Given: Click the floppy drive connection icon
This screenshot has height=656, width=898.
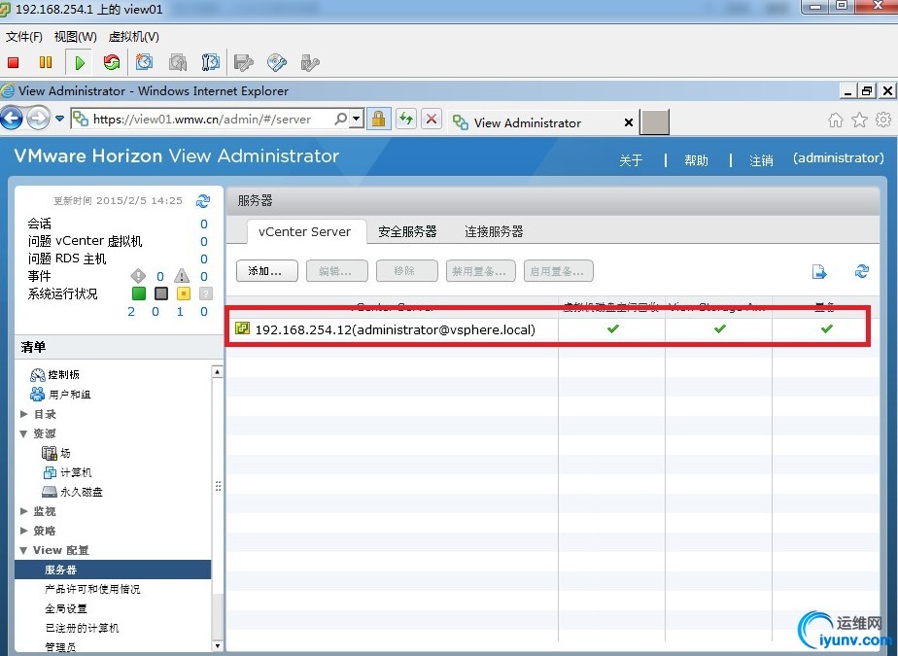Looking at the screenshot, I should point(243,62).
